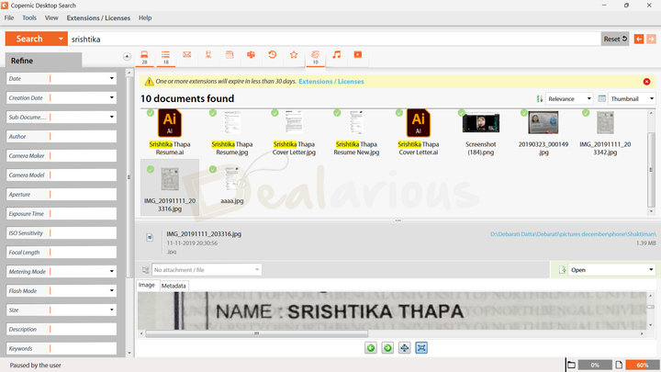Switch to the Metadata tab
The height and width of the screenshot is (372, 661).
pyautogui.click(x=174, y=286)
